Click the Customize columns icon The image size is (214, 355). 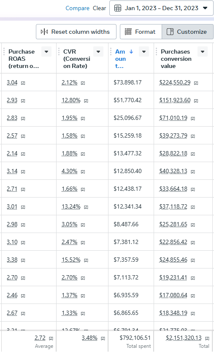170,32
